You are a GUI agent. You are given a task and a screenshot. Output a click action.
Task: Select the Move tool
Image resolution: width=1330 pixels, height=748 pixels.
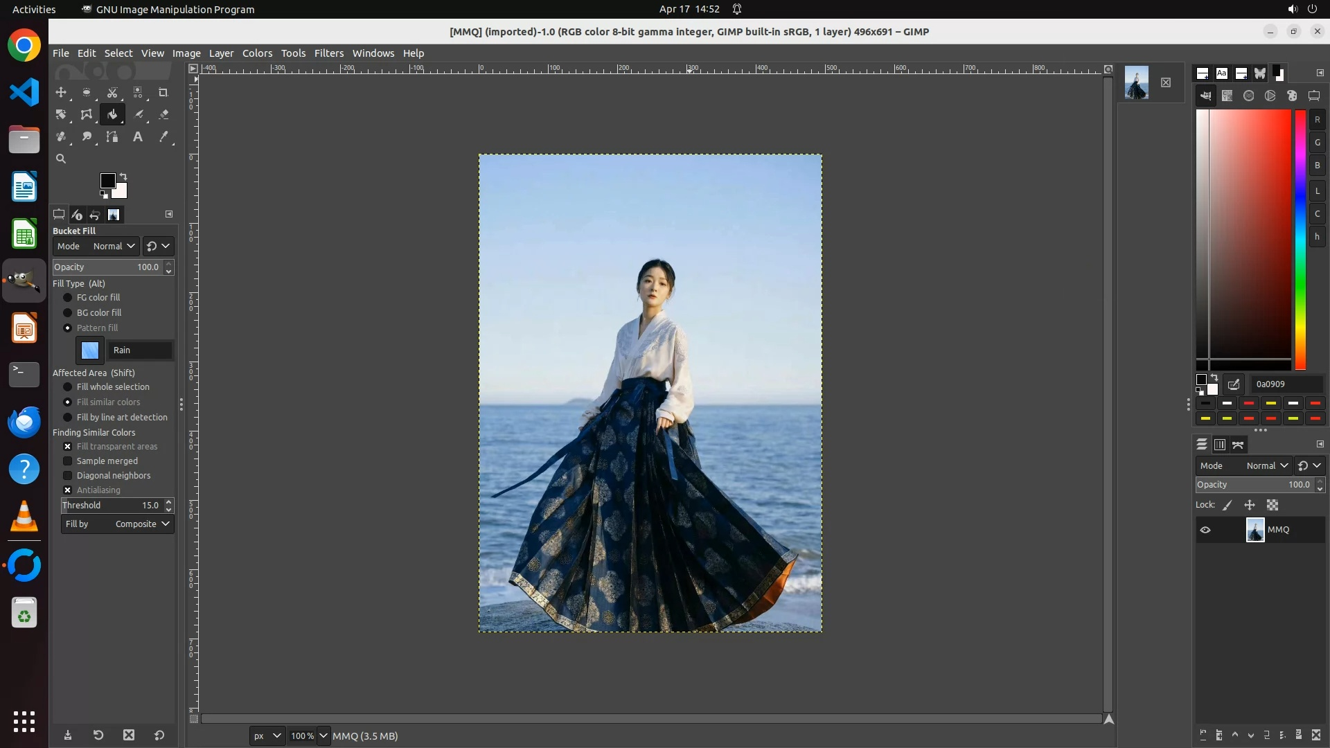(61, 92)
